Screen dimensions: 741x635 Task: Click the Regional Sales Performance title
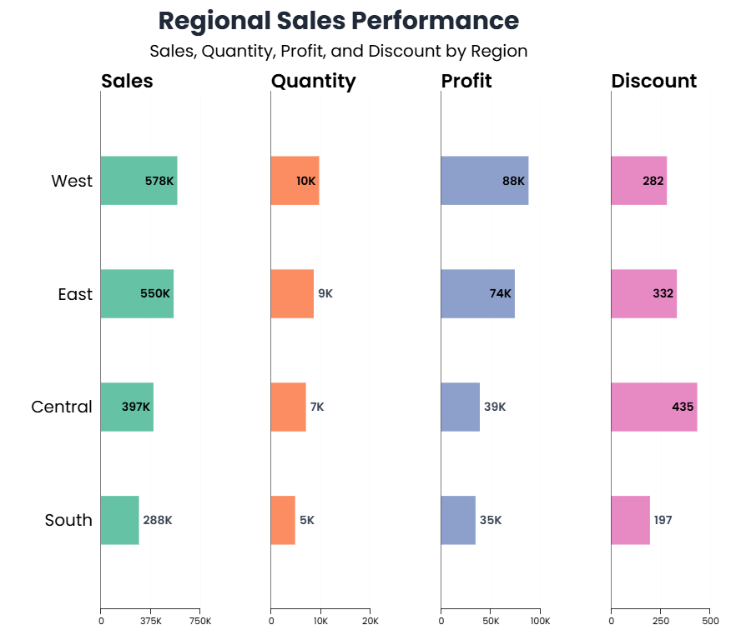[338, 21]
